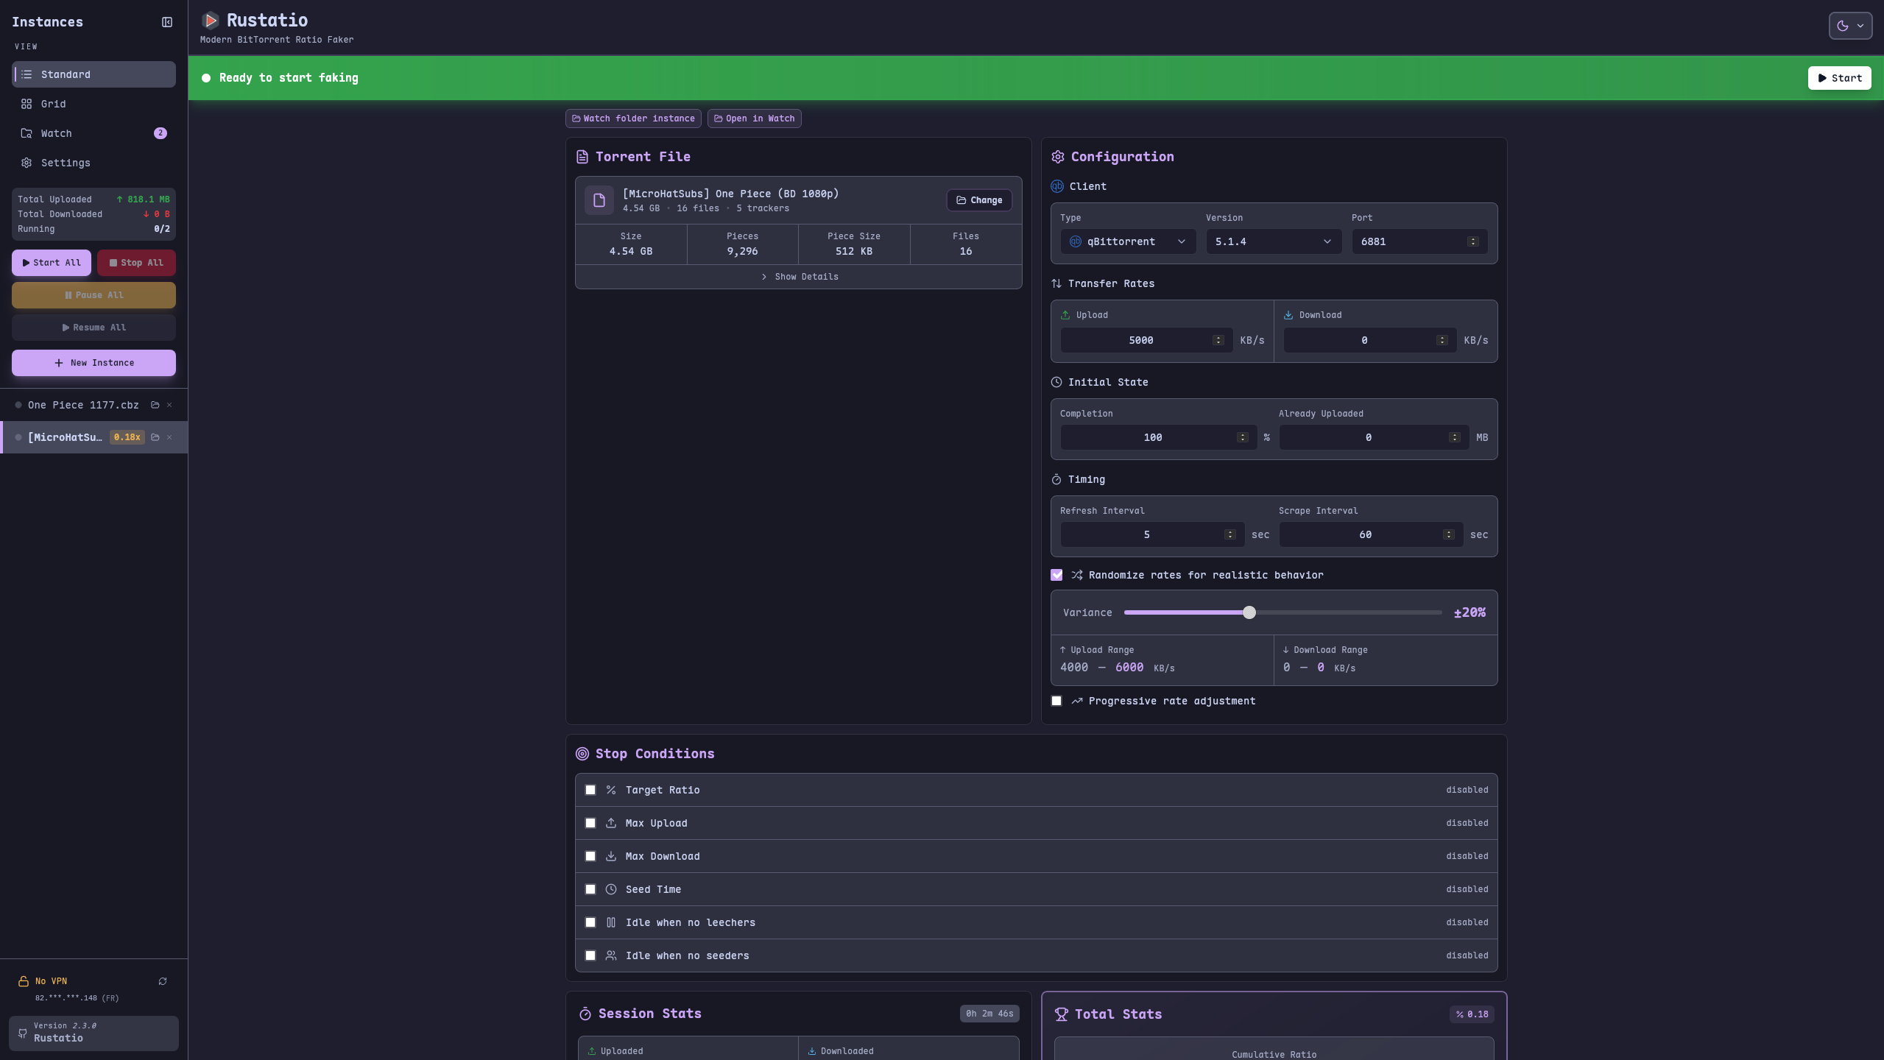This screenshot has width=1884, height=1060.
Task: Disable Randomize rates for realistic behavior
Action: [x=1056, y=575]
